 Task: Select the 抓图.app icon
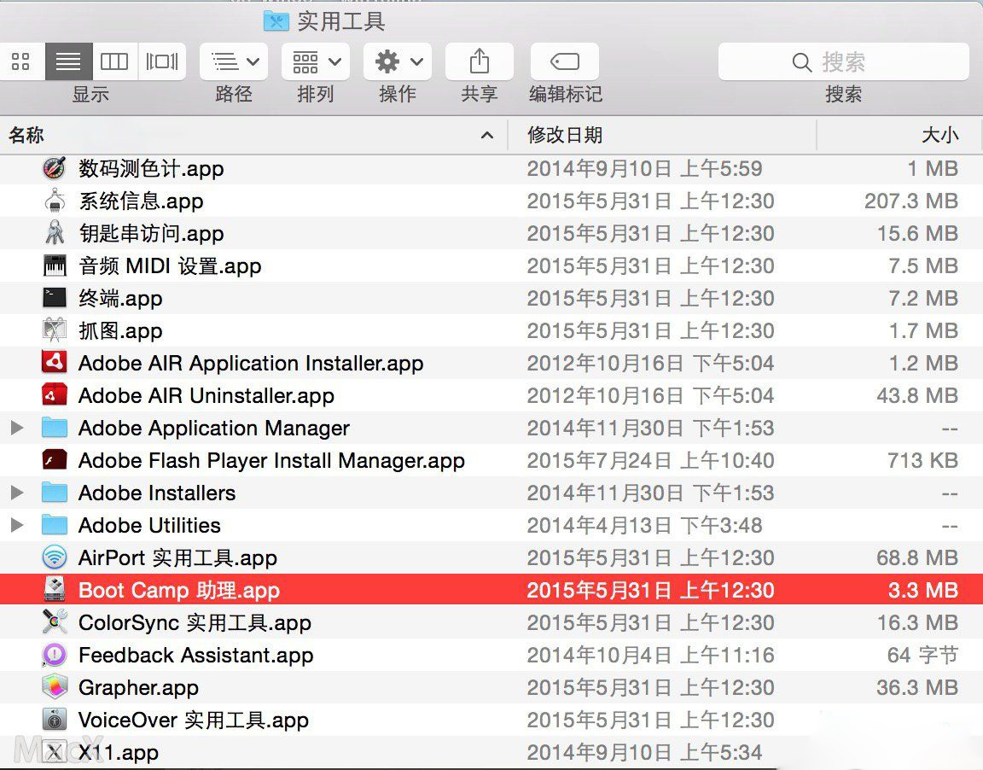[55, 330]
